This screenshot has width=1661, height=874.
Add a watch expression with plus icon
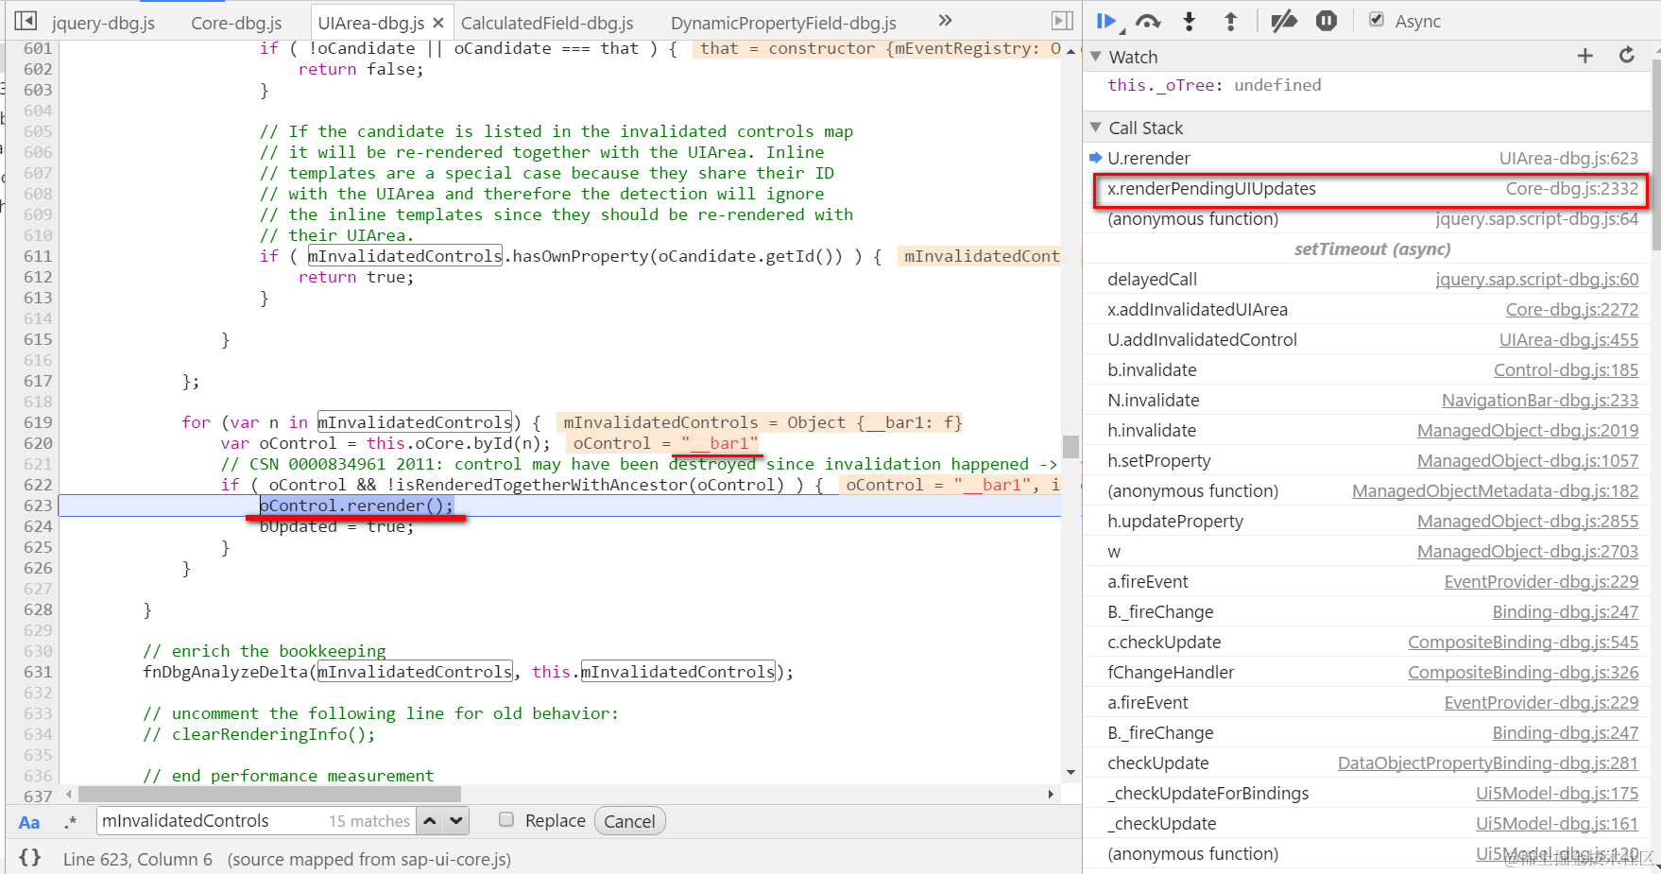pos(1585,57)
